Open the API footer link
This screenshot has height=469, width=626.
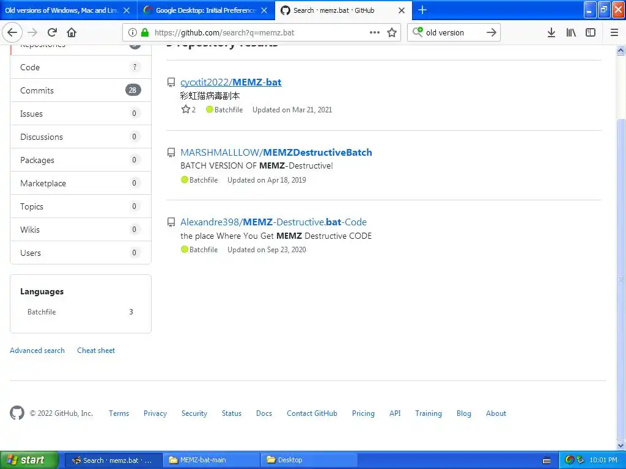coord(395,413)
